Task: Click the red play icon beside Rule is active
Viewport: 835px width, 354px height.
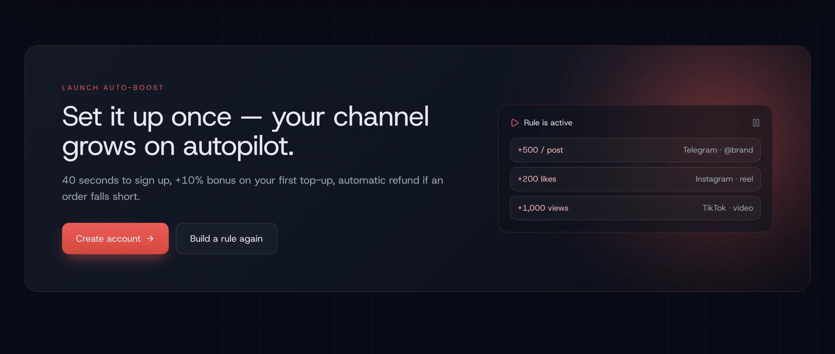Action: 515,123
